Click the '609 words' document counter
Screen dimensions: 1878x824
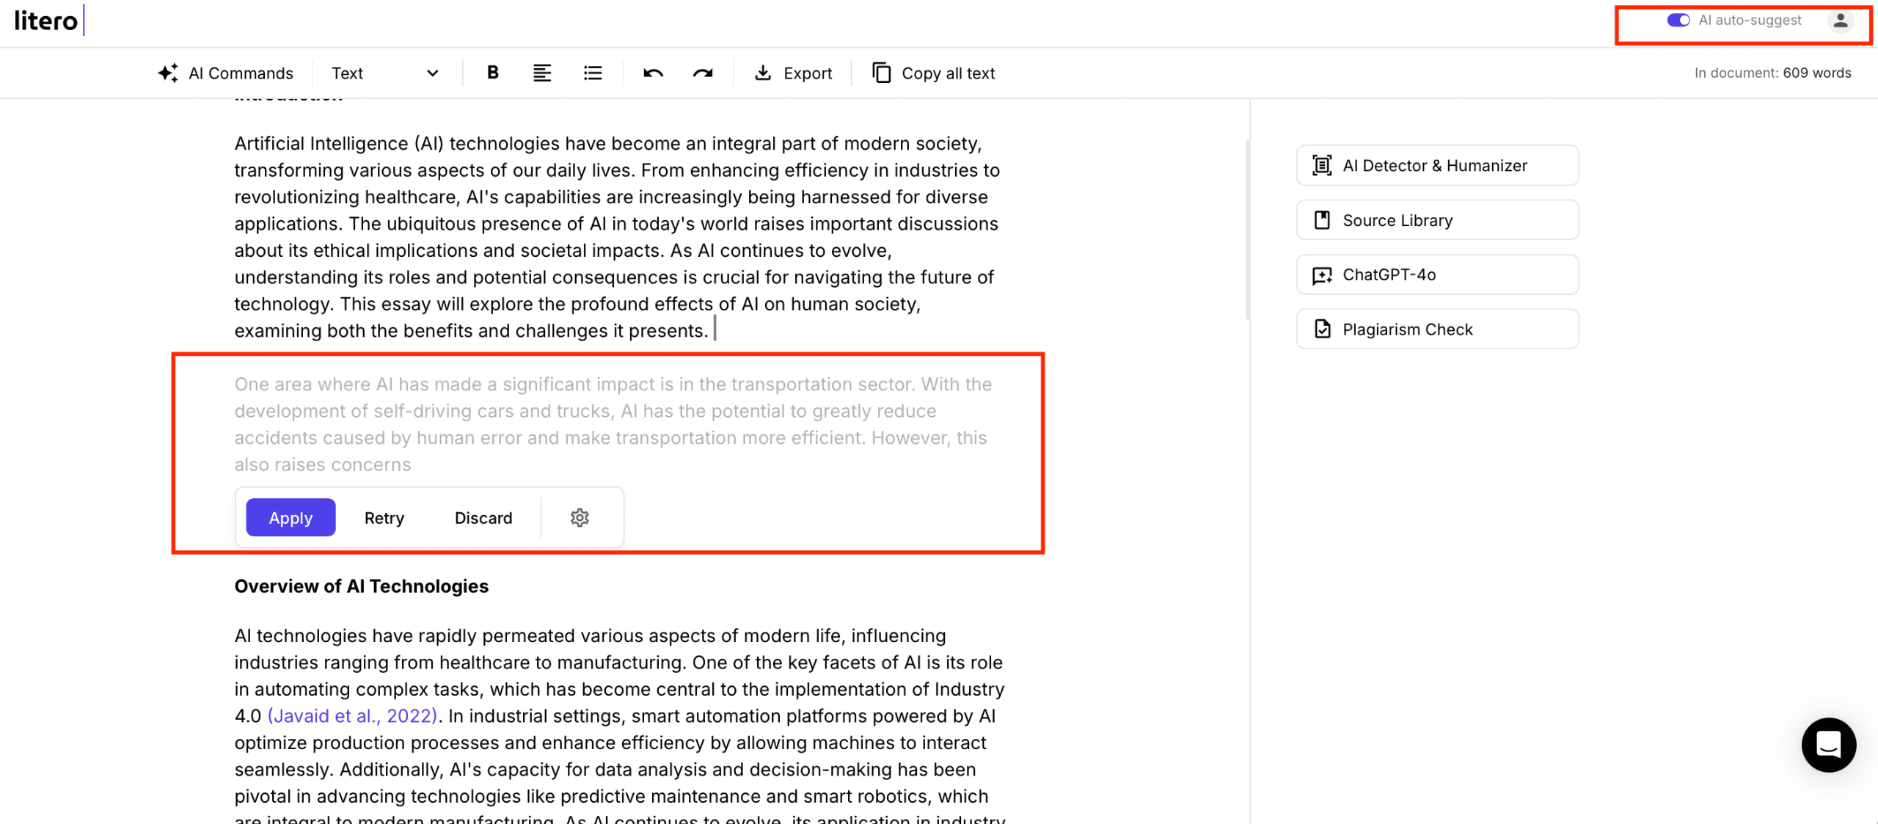click(1816, 73)
